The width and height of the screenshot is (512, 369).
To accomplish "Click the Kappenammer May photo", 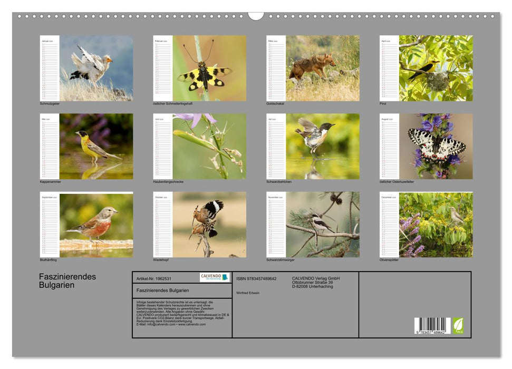I will (96, 147).
